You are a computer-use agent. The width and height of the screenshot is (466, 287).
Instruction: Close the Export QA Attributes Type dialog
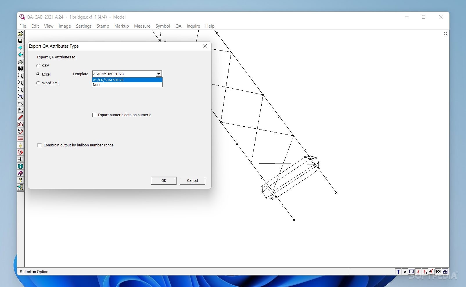click(205, 46)
